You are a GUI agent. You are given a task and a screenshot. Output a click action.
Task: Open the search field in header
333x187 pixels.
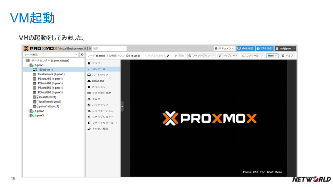tap(109, 49)
